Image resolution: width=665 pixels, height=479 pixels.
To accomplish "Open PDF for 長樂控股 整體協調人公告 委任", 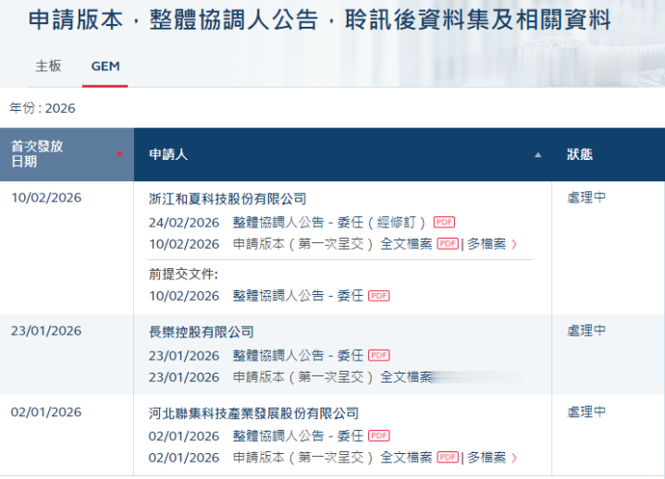I will pyautogui.click(x=378, y=355).
